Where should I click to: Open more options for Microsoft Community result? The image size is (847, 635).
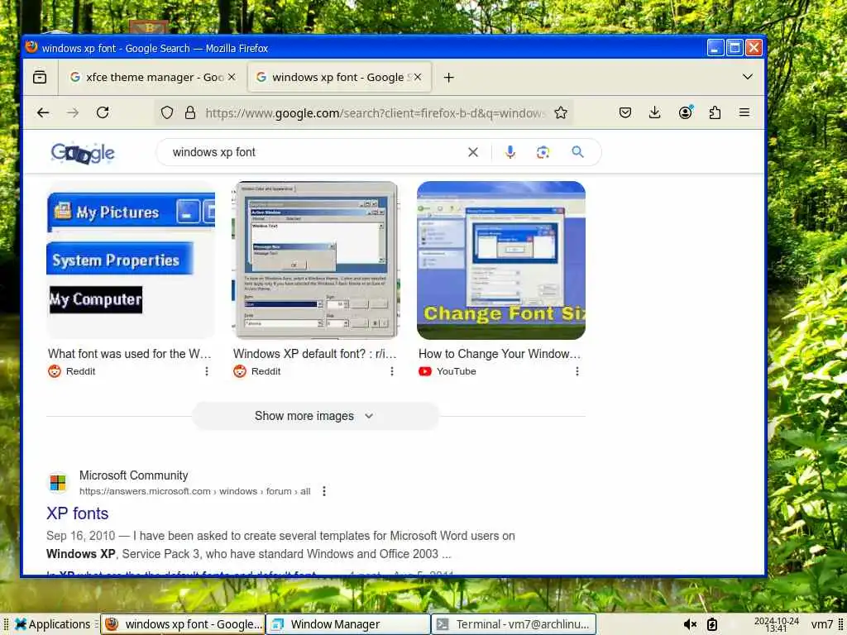tap(323, 491)
